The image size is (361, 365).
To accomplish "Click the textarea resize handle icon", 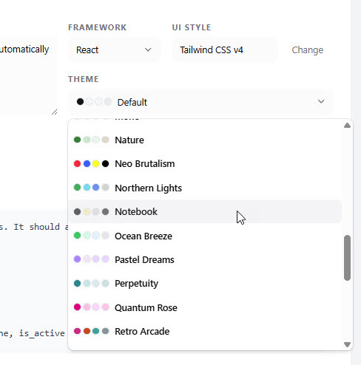I will pyautogui.click(x=55, y=112).
